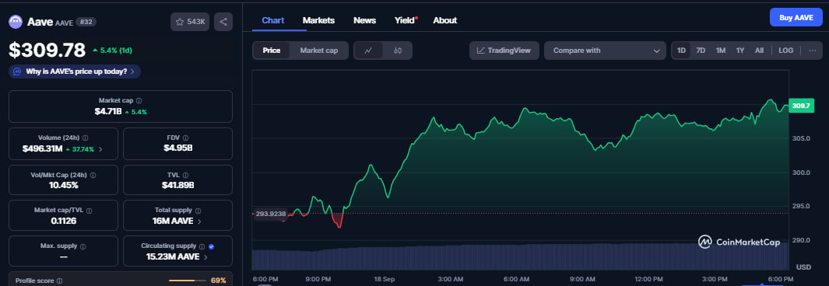
Task: Open the Compare with dropdown
Action: click(x=605, y=51)
